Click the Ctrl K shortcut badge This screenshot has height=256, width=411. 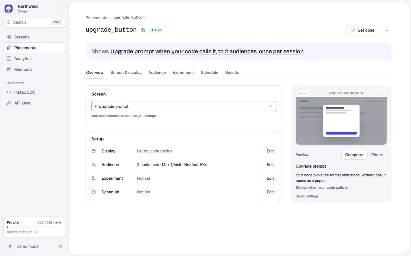pyautogui.click(x=57, y=22)
